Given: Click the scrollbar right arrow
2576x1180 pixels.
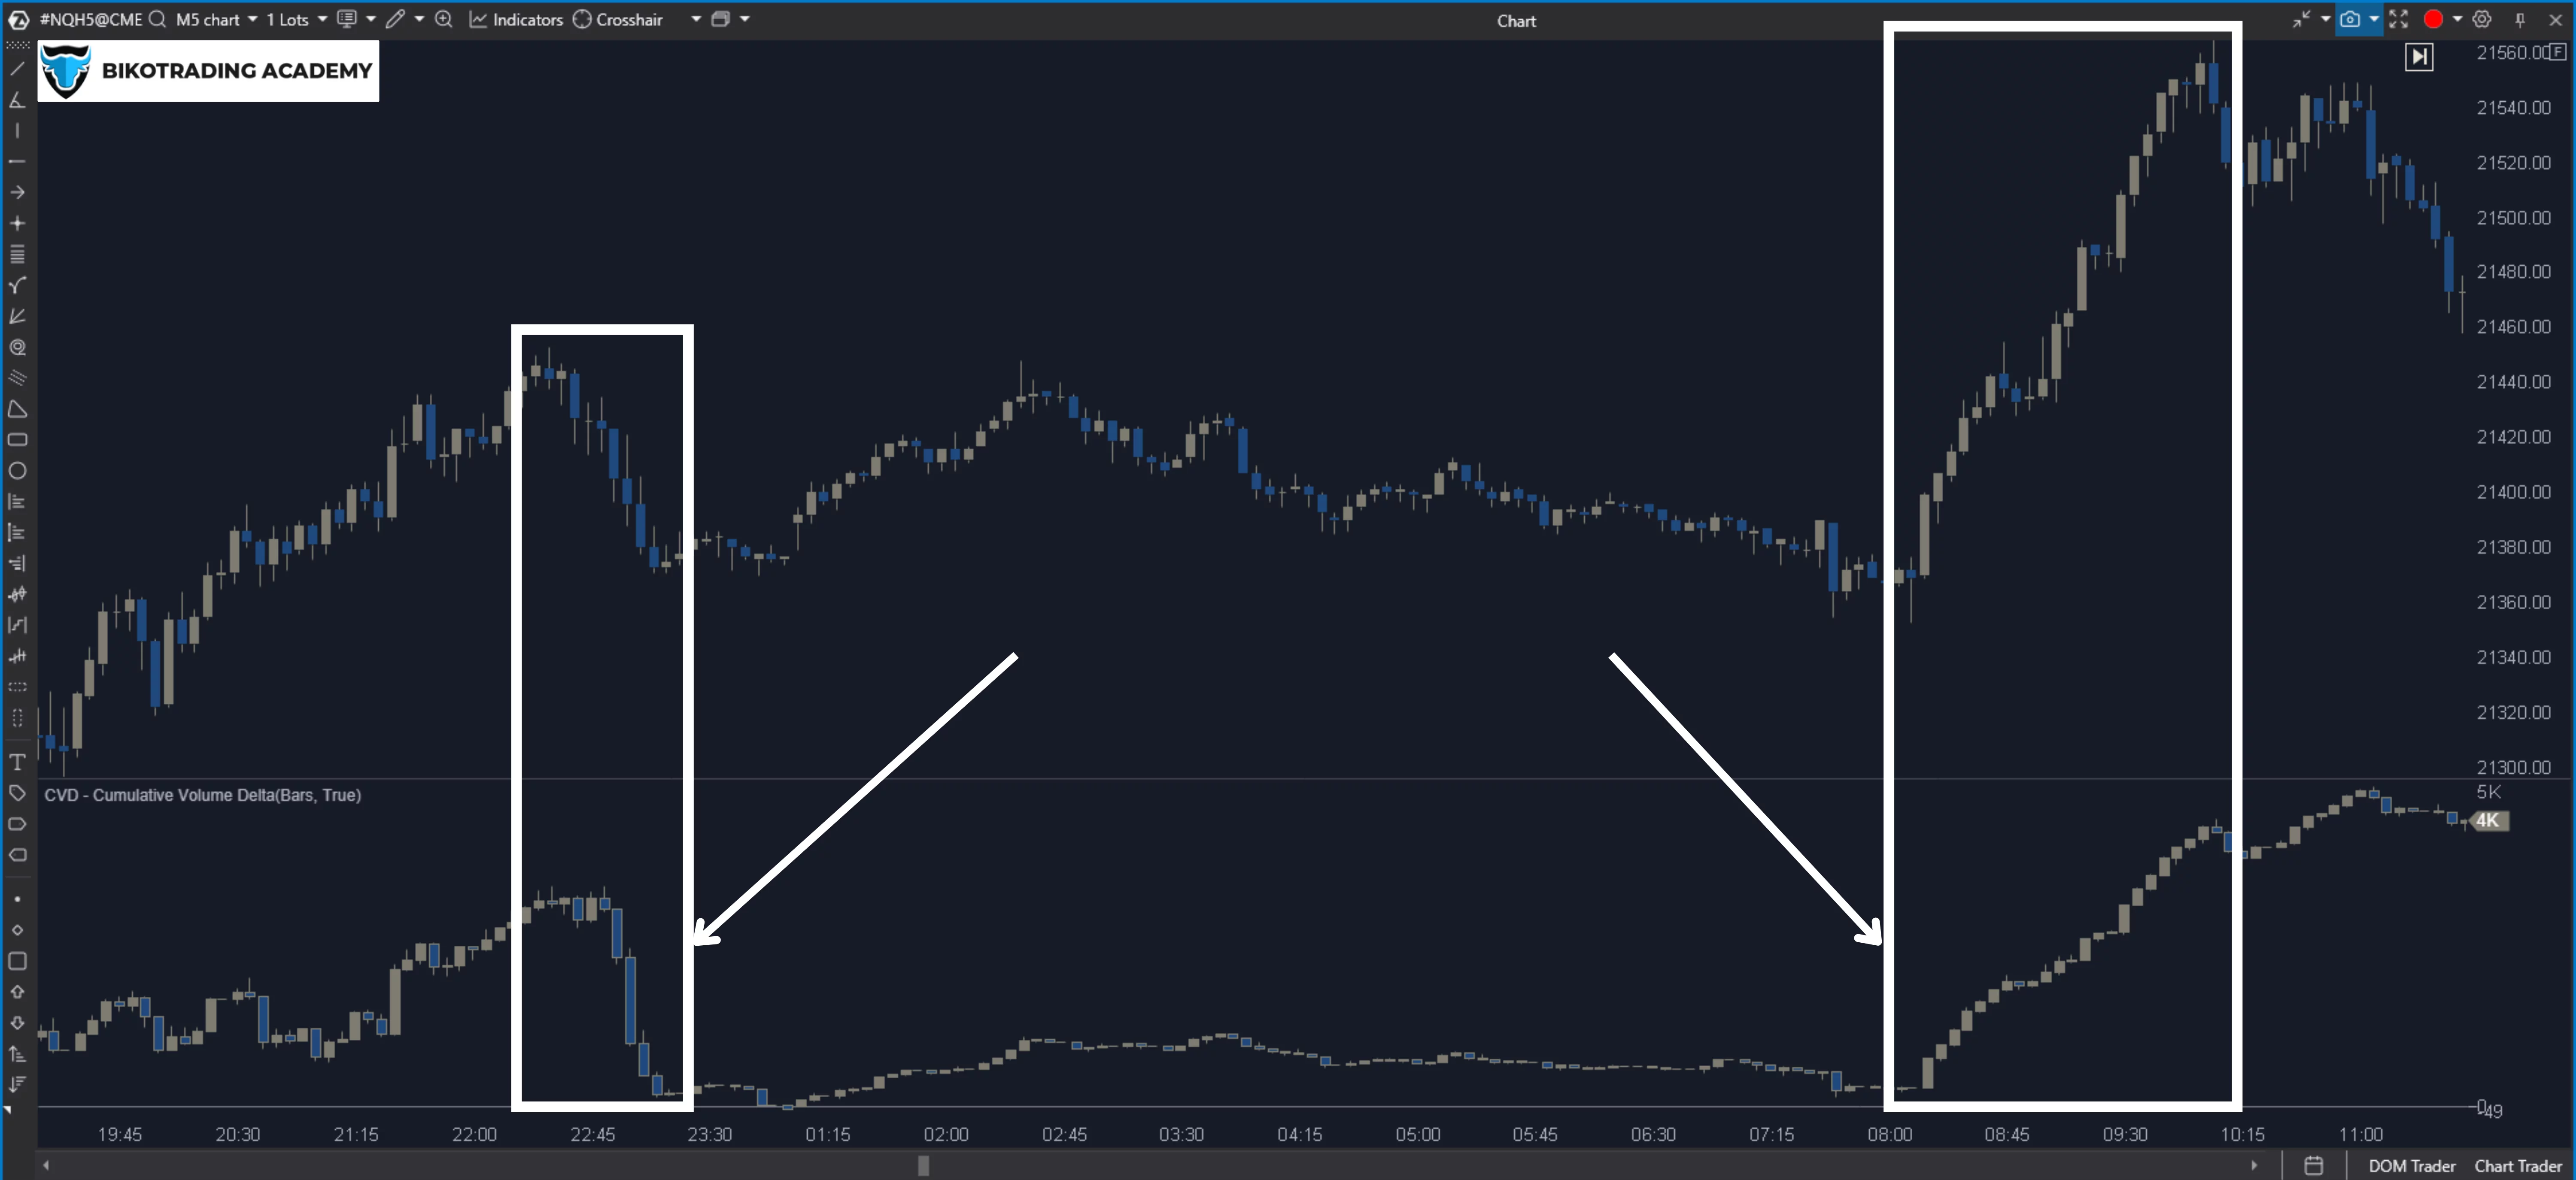Looking at the screenshot, I should pos(2254,1165).
